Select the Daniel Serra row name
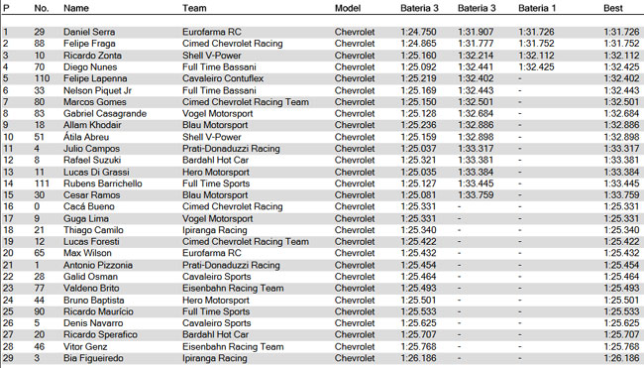The width and height of the screenshot is (644, 368). pos(89,32)
